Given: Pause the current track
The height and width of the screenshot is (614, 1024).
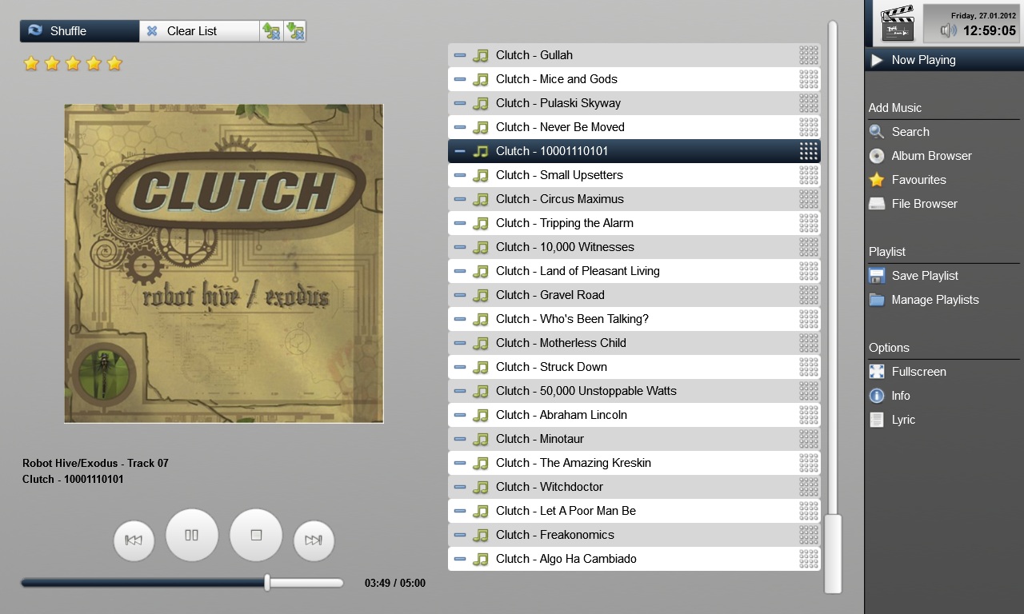Looking at the screenshot, I should pyautogui.click(x=192, y=535).
